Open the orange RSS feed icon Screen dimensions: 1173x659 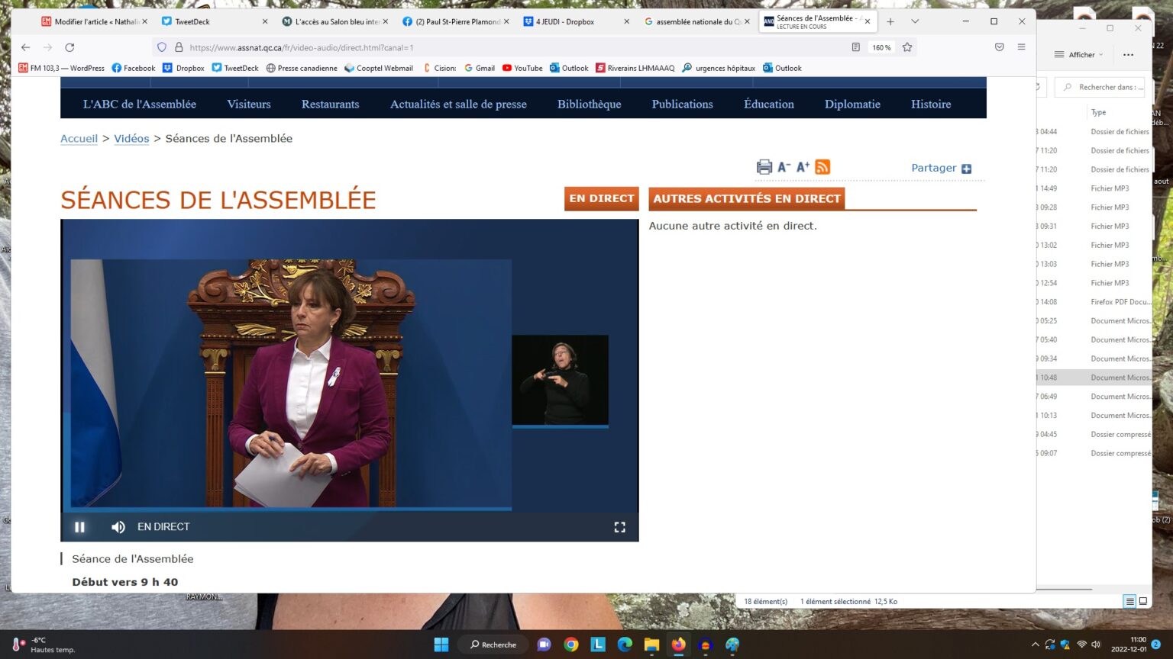822,167
